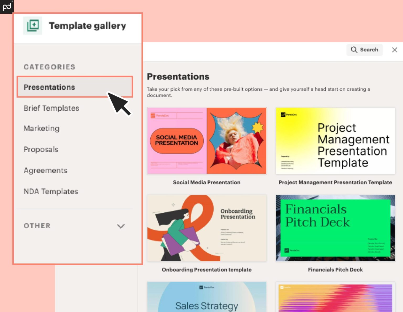Click the magnifying glass search icon
Viewport: 403px width, 312px height.
354,50
